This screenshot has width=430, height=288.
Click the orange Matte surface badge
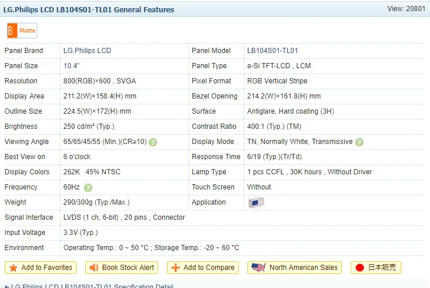click(x=22, y=30)
